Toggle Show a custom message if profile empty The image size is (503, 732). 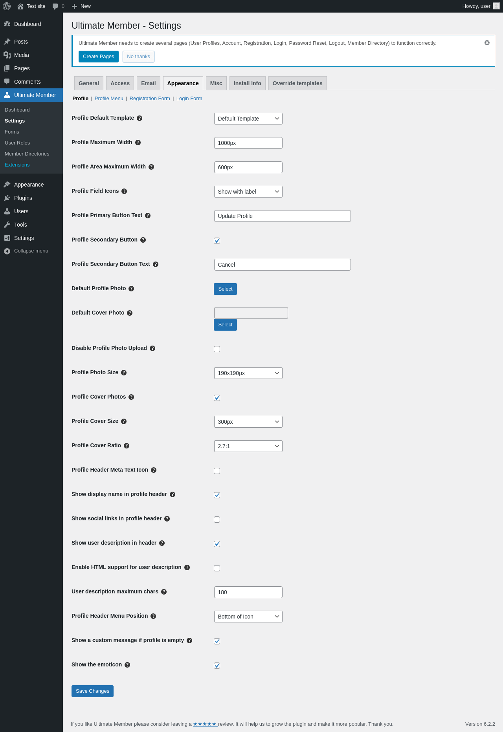[217, 641]
